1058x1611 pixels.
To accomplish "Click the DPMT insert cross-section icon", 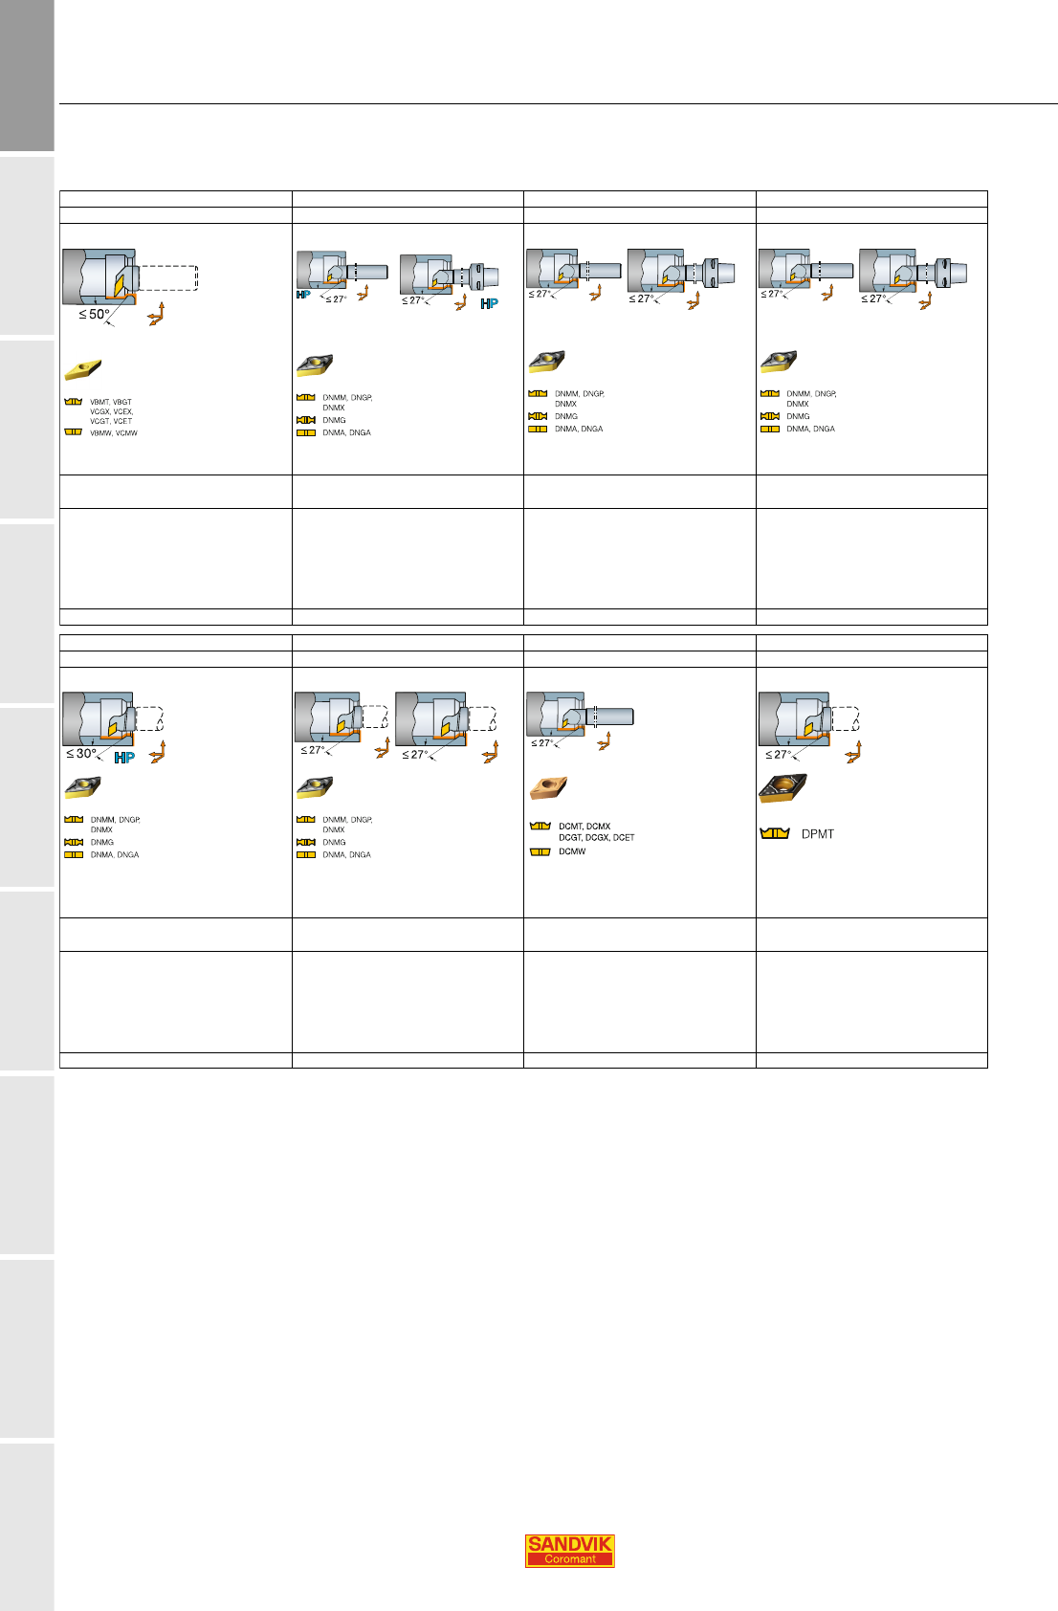I will 774,833.
